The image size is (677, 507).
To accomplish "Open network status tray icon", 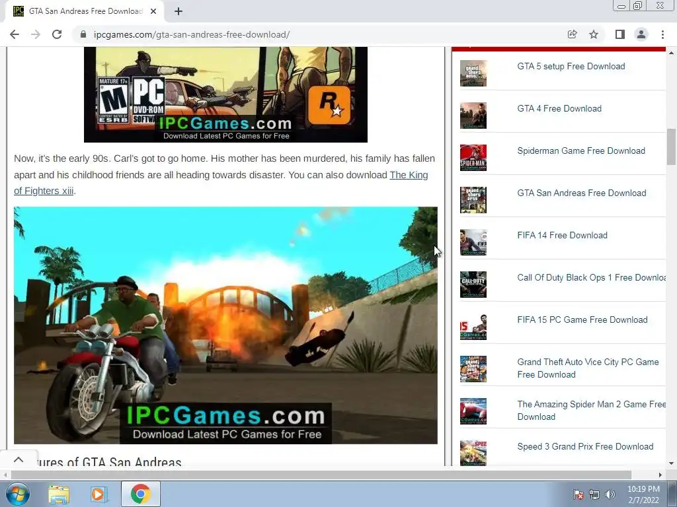I will coord(594,494).
